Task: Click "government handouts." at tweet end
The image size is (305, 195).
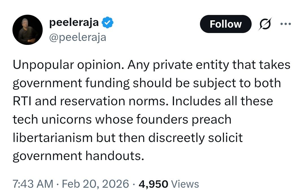Action: pos(78,156)
